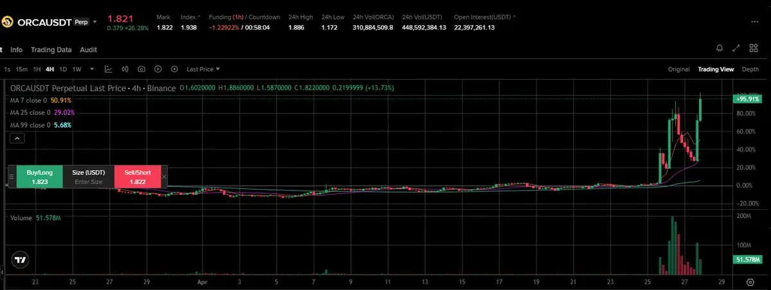Screen dimensions: 771x290
Task: Select the 15m interval
Action: pyautogui.click(x=22, y=69)
